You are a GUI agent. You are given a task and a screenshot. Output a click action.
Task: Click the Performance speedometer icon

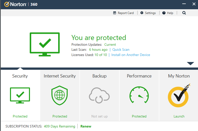pos(139,95)
